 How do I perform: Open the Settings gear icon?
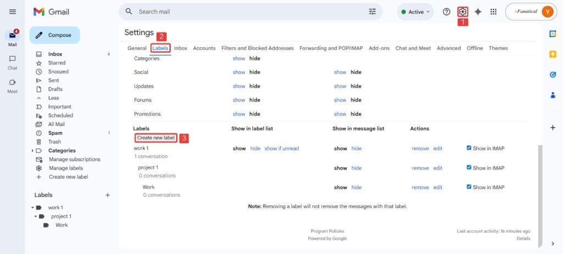(x=462, y=12)
